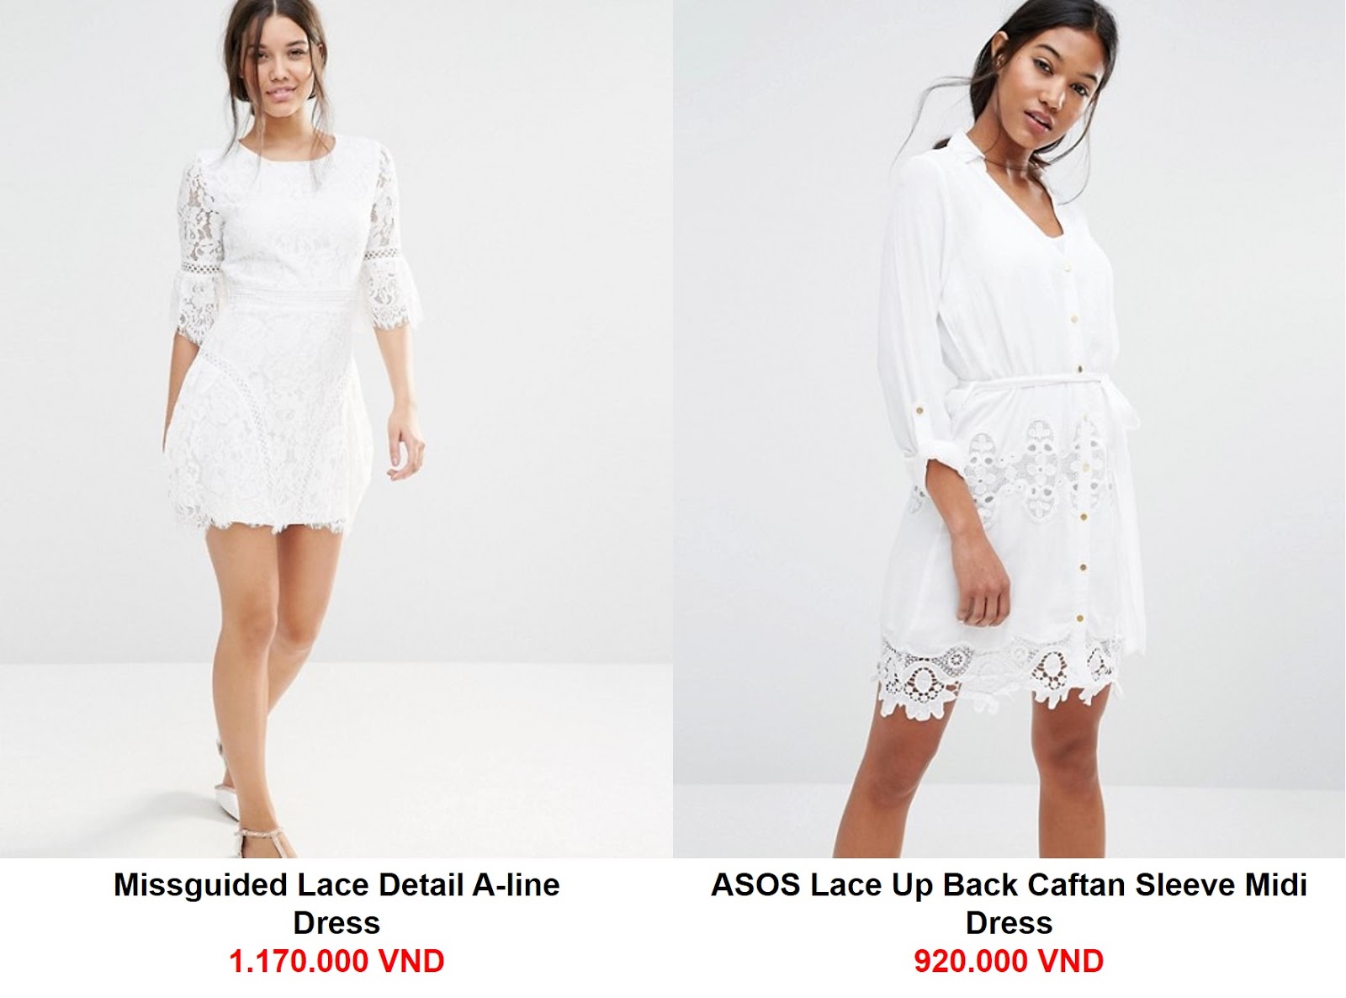Click the 1.170.000 VND price
This screenshot has height=998, width=1346.
(x=336, y=961)
